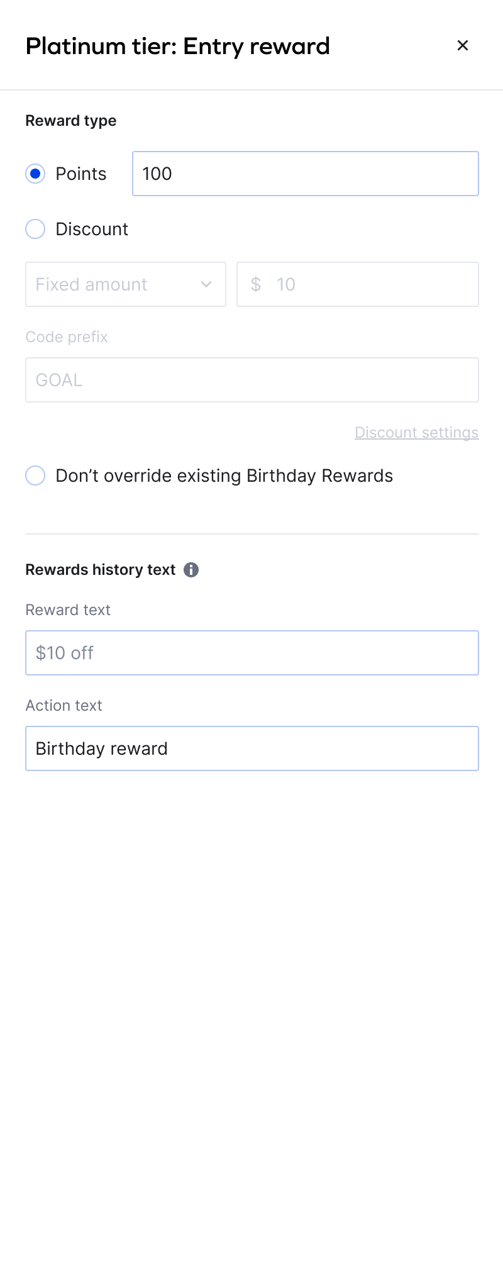Click the Rewards history text info icon
Screen dimensions: 503x1278
coord(191,570)
